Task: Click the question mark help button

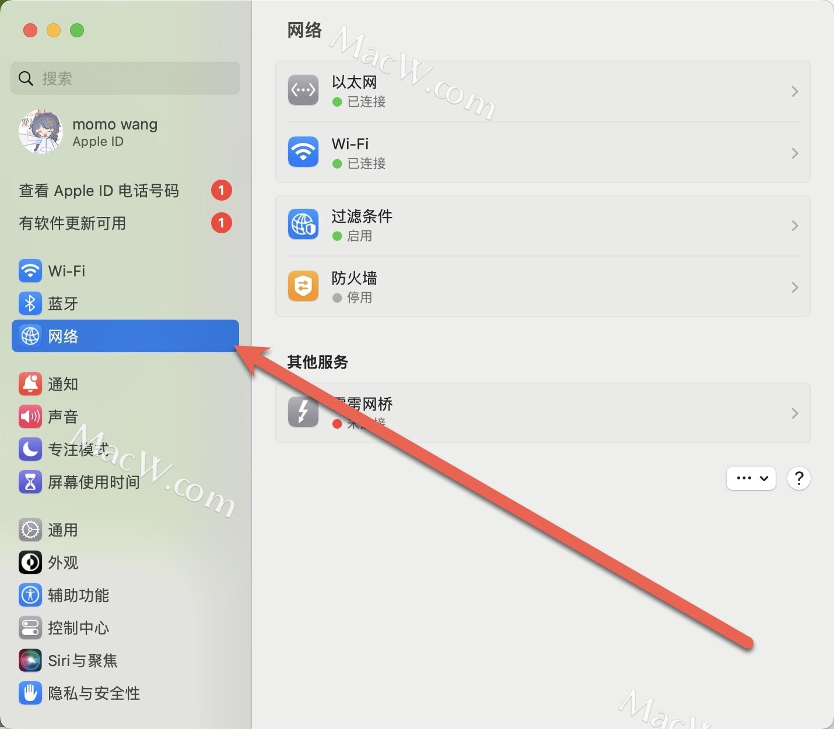Action: point(799,478)
